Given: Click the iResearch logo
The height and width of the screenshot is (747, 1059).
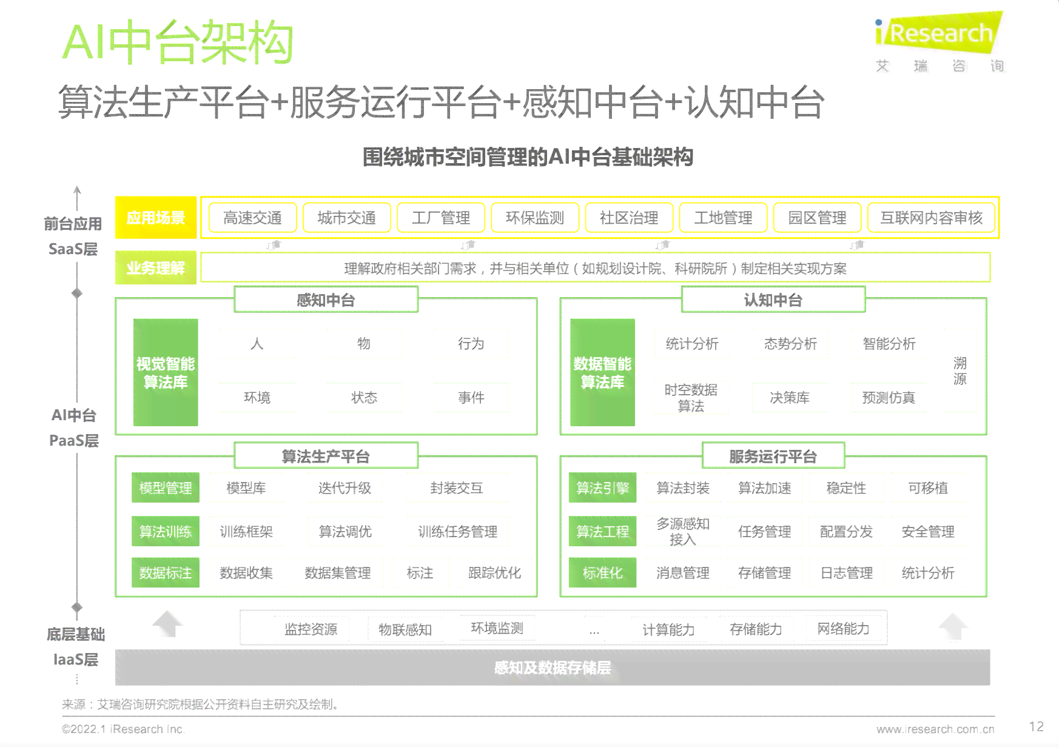Looking at the screenshot, I should [939, 41].
